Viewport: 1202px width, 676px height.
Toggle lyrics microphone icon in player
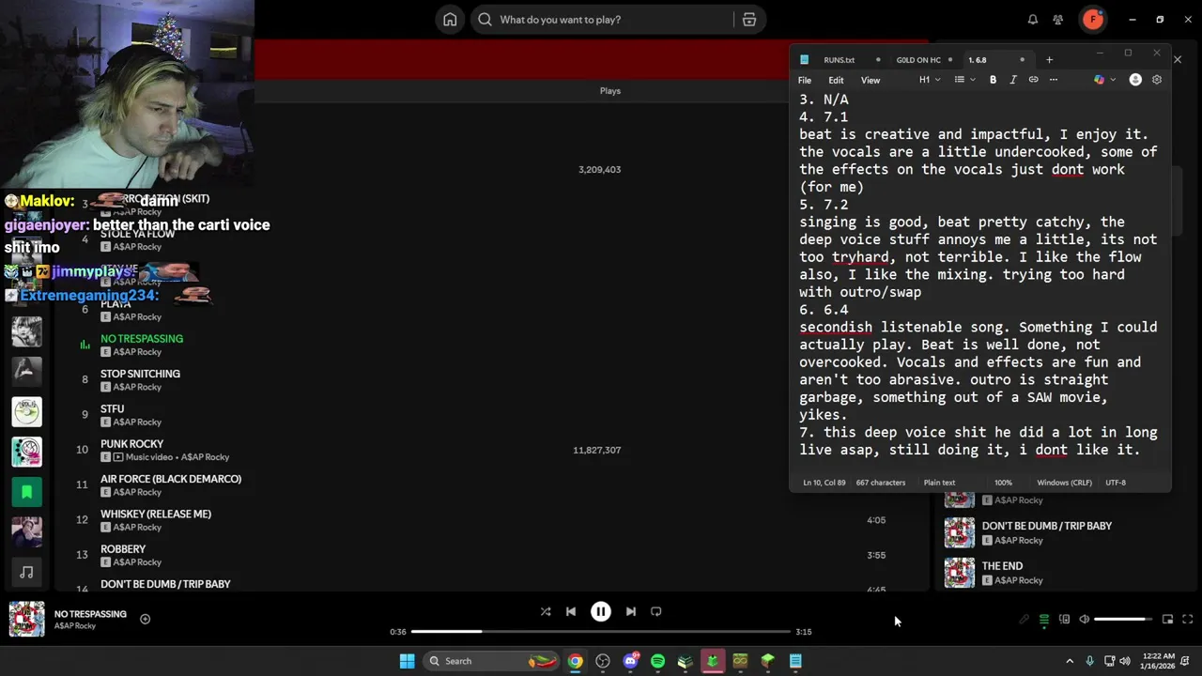click(x=1024, y=620)
